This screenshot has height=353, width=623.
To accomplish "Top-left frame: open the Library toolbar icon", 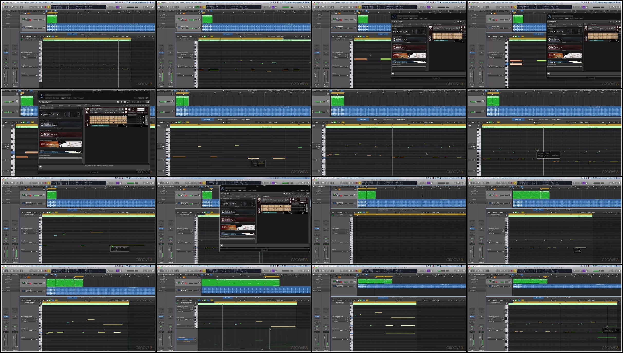I will click(3, 7).
